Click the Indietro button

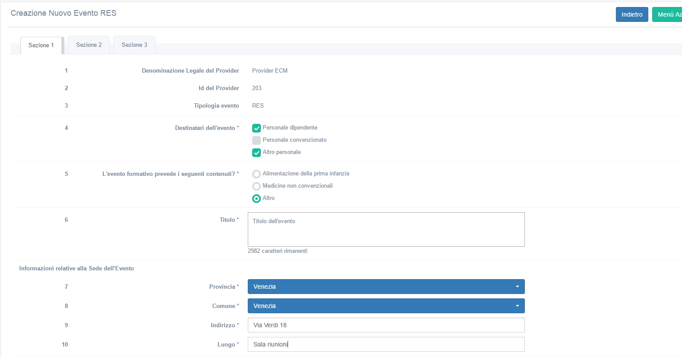coord(632,14)
